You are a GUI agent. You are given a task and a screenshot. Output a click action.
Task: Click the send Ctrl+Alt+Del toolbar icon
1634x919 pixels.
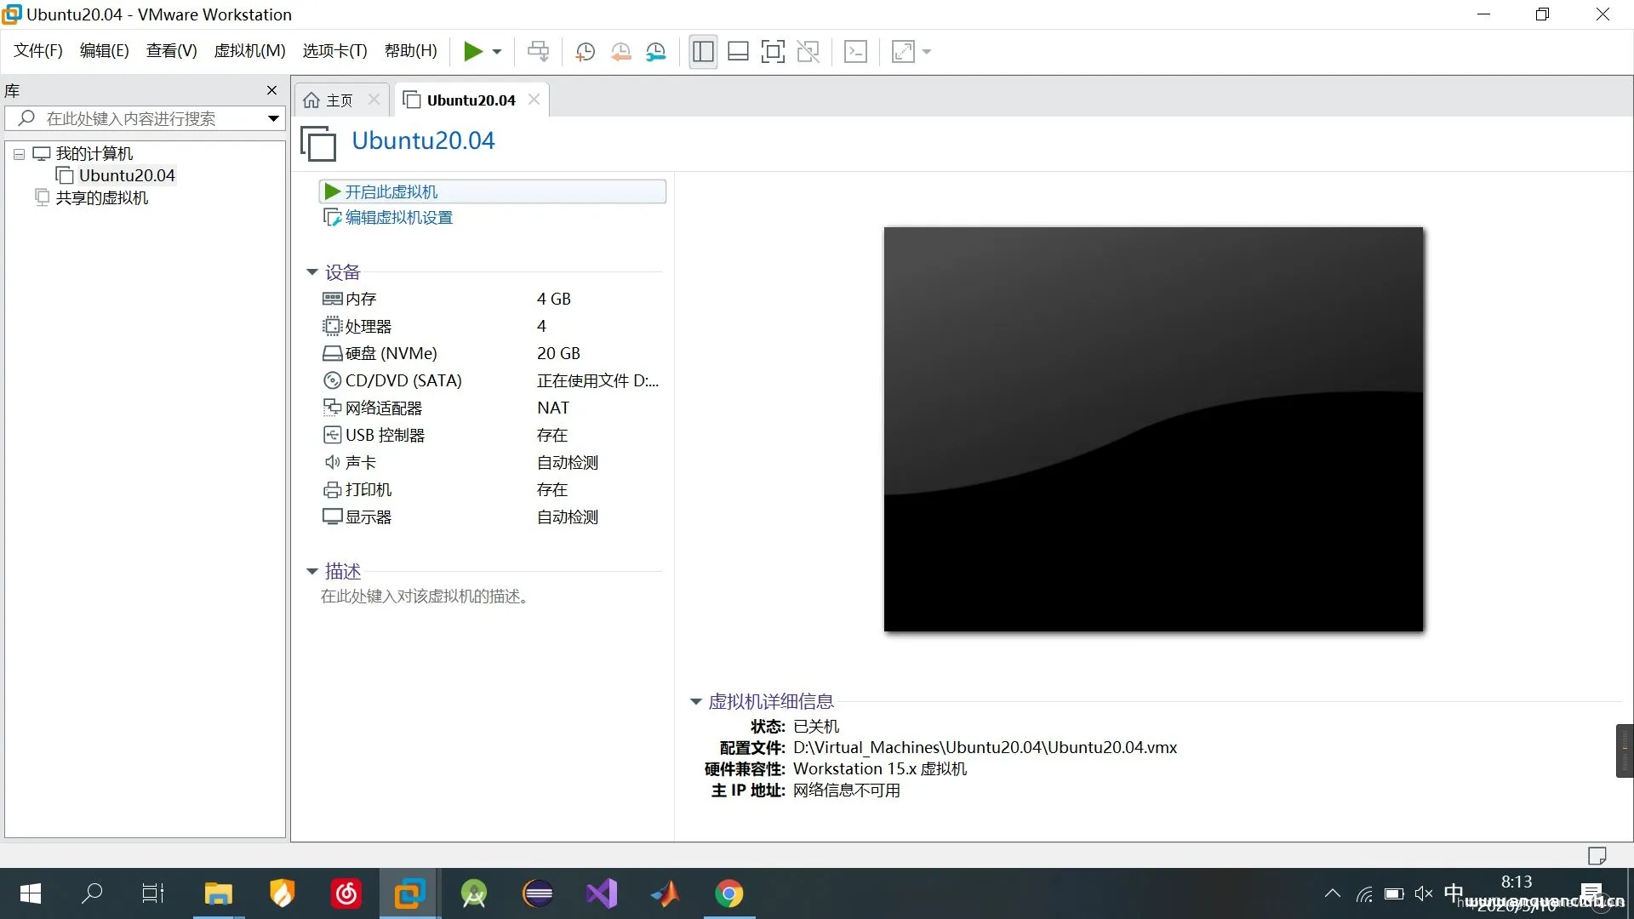(538, 51)
